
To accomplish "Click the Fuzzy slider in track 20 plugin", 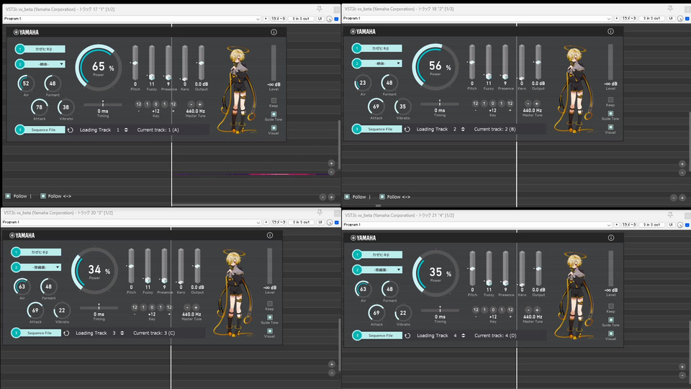I will (x=148, y=267).
